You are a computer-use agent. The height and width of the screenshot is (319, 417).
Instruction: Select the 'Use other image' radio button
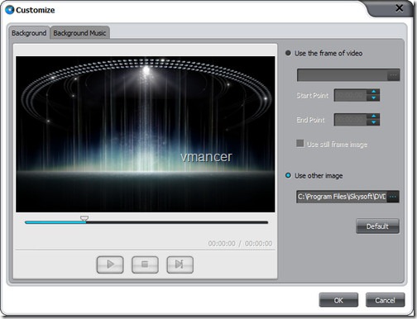(x=288, y=175)
